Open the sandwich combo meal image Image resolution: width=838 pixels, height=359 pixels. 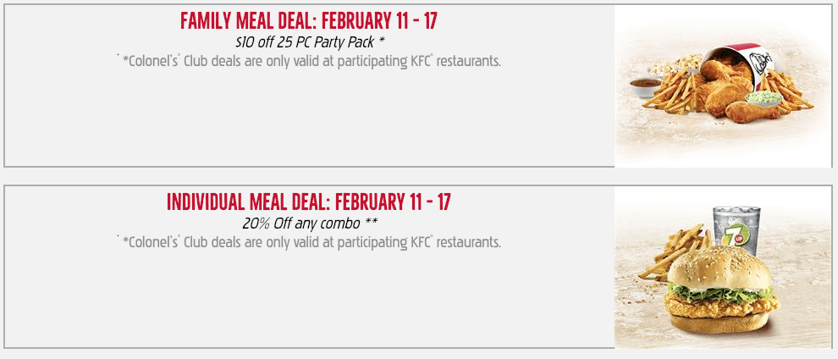(723, 267)
